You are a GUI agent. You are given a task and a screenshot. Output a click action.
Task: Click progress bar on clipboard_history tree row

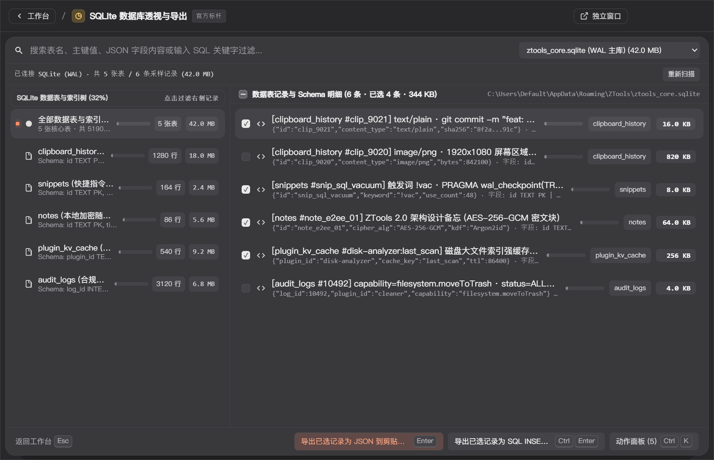click(x=128, y=156)
